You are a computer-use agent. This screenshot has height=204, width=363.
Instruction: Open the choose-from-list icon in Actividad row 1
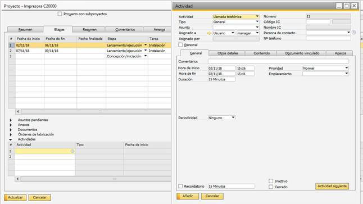[72, 151]
